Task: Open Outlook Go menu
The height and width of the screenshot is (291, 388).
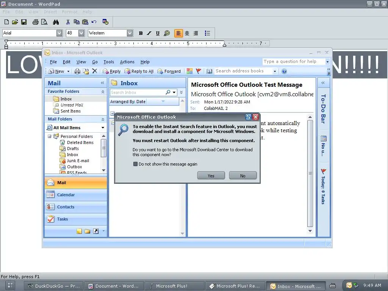Action: tap(95, 62)
